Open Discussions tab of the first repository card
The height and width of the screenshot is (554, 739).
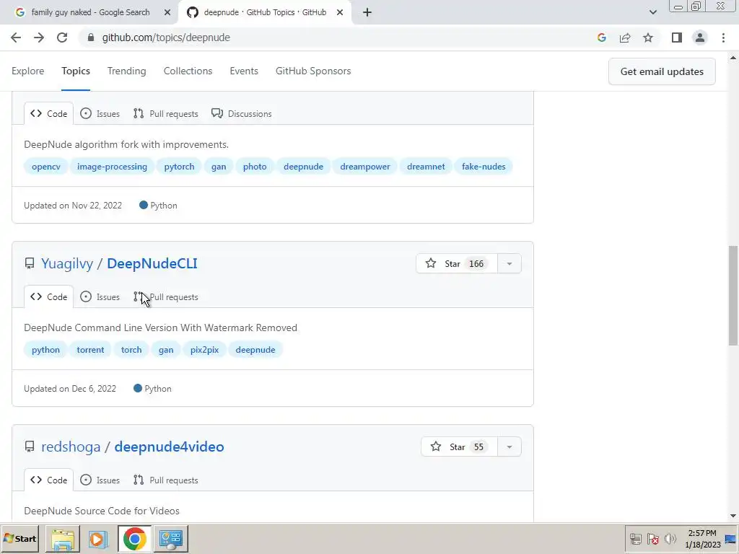pyautogui.click(x=242, y=113)
